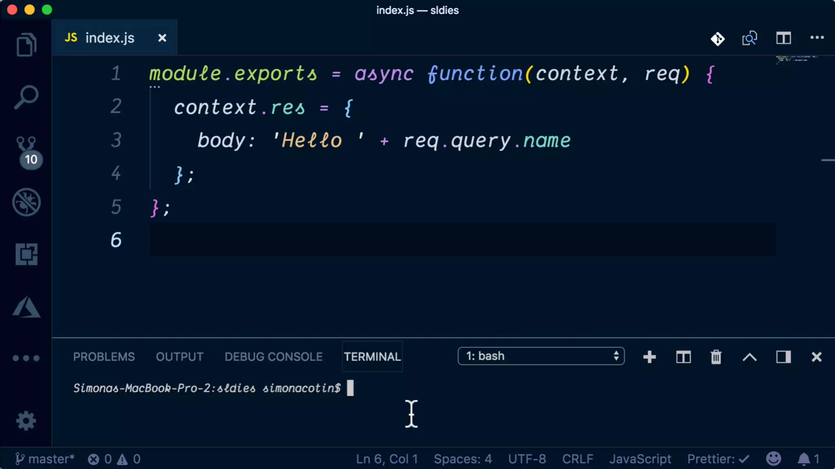Toggle split editor layout
The height and width of the screenshot is (469, 835).
click(x=783, y=39)
